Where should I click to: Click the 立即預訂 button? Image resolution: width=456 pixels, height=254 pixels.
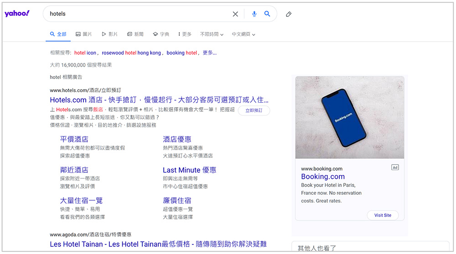[x=254, y=110]
